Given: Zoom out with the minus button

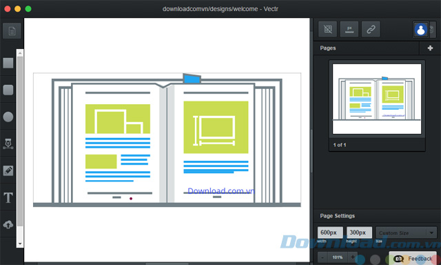Looking at the screenshot, I should [322, 257].
